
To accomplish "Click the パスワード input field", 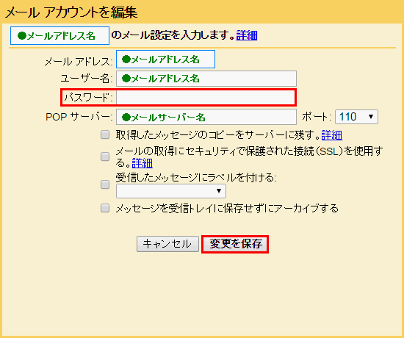I will click(206, 98).
